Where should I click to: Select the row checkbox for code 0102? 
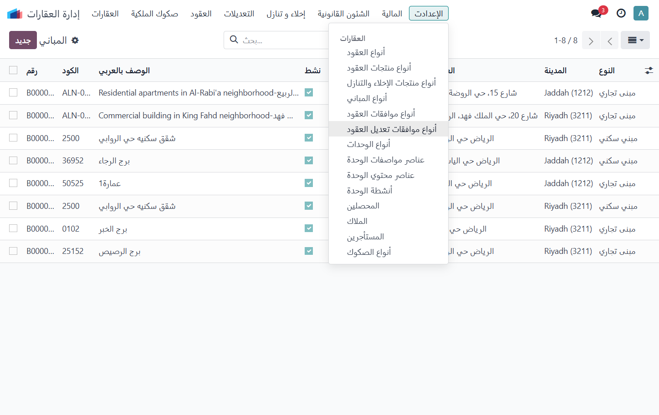(x=13, y=228)
